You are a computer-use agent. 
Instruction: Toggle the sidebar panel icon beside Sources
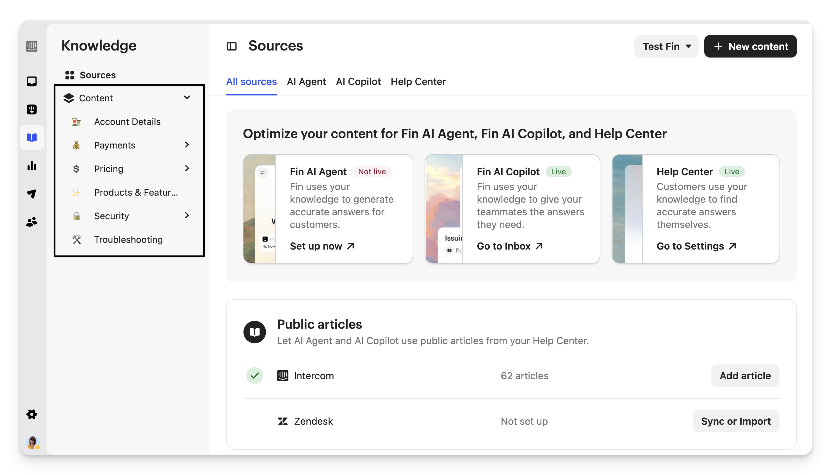231,46
